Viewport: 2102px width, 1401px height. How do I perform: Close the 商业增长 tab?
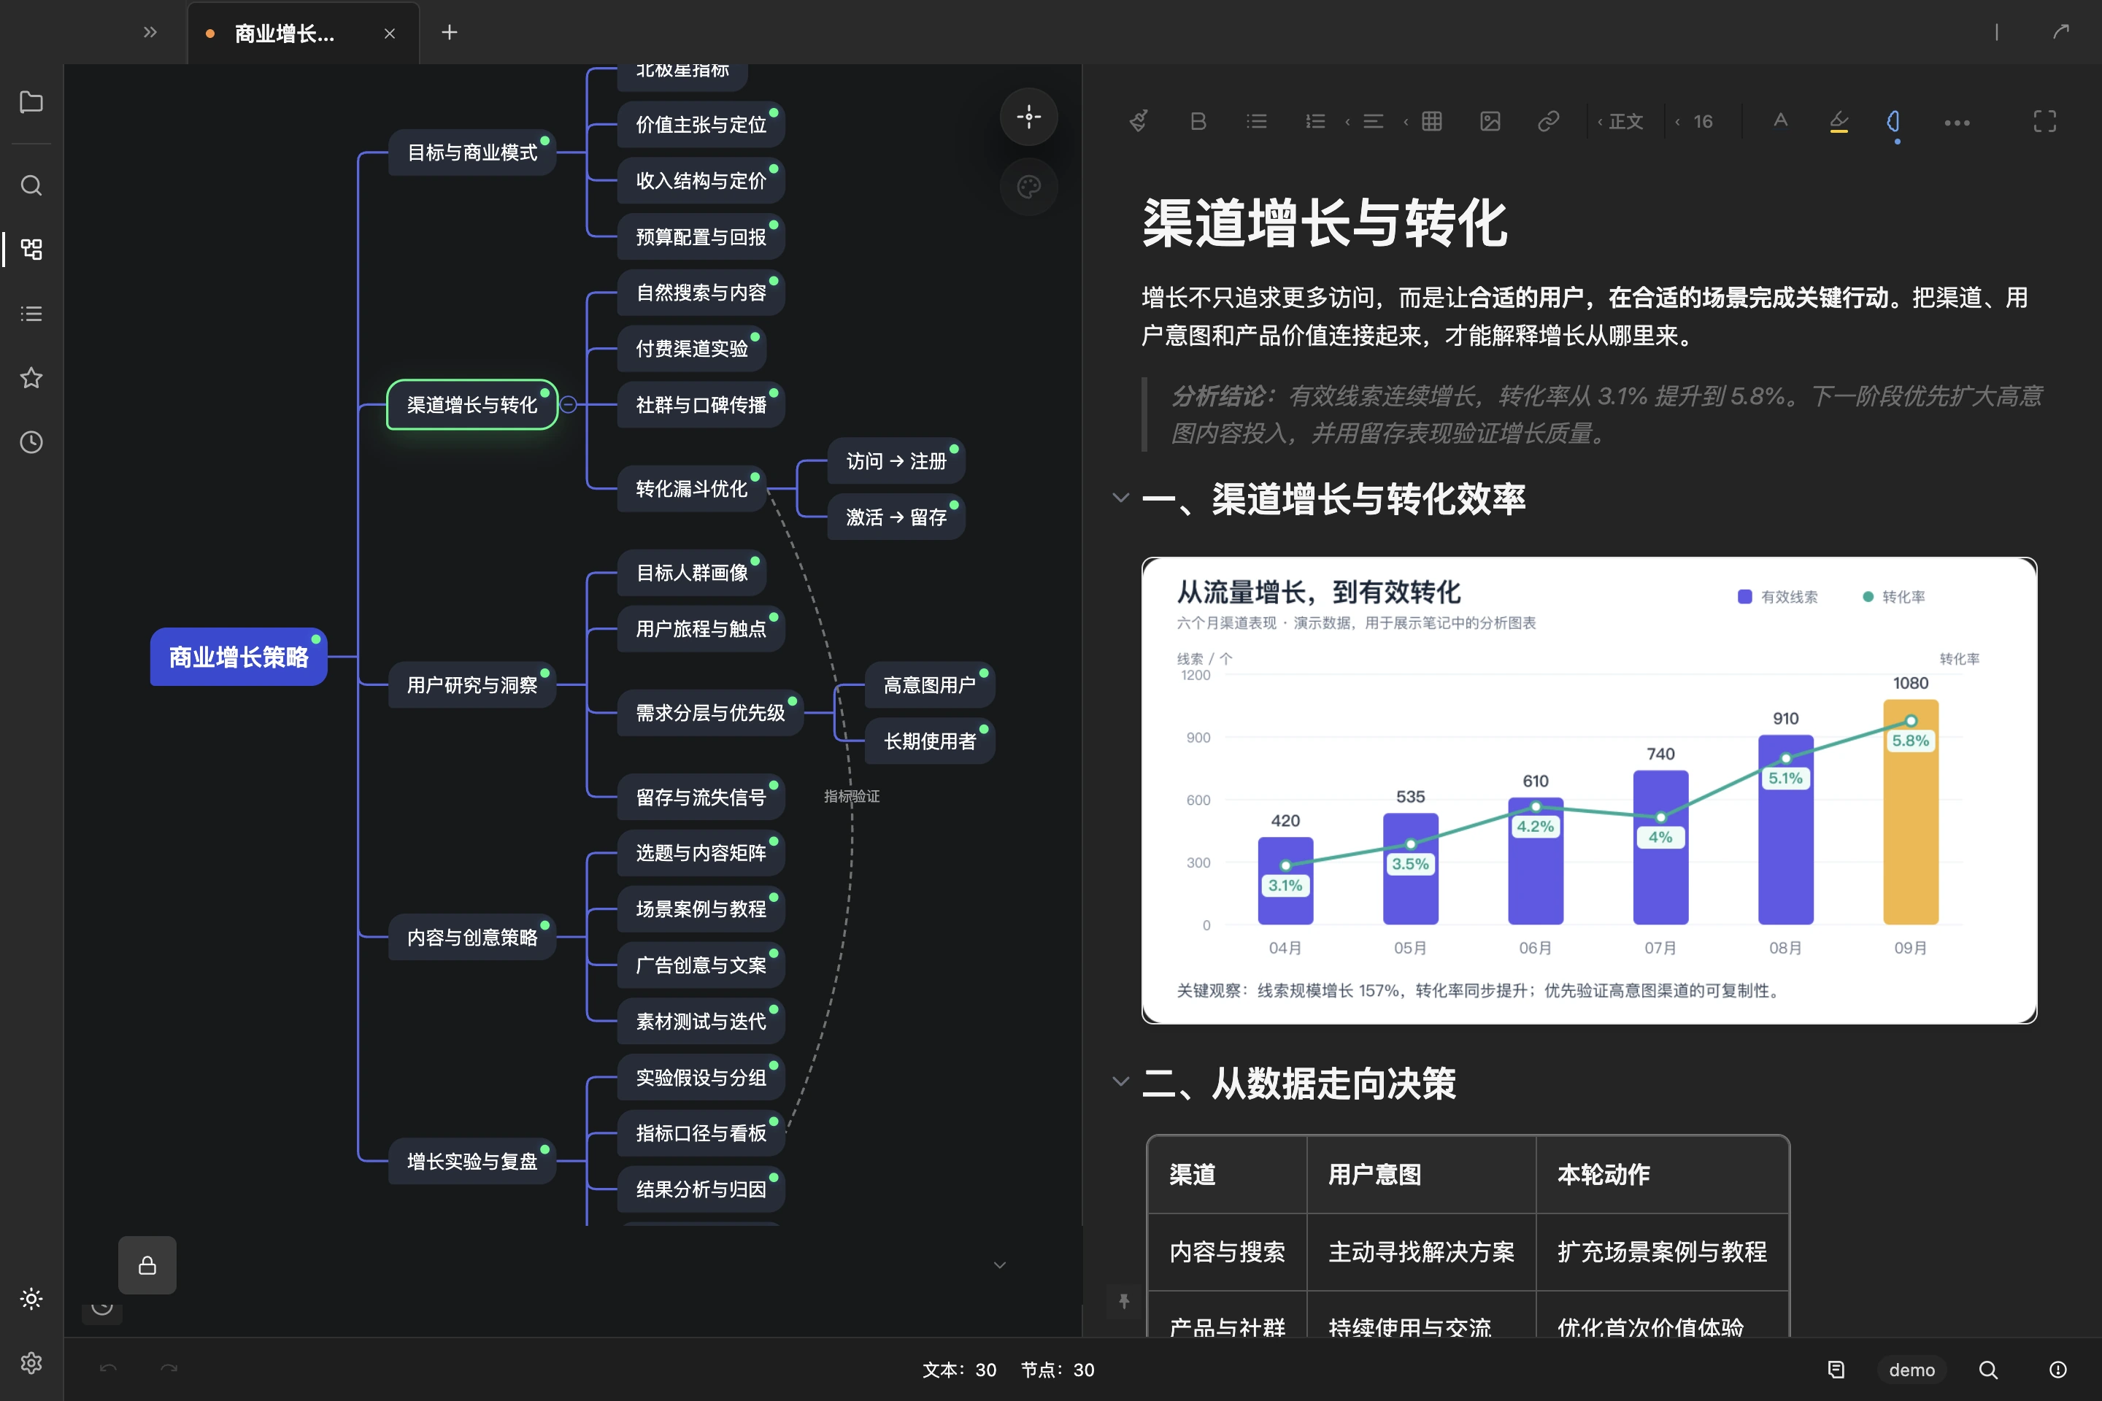tap(390, 33)
